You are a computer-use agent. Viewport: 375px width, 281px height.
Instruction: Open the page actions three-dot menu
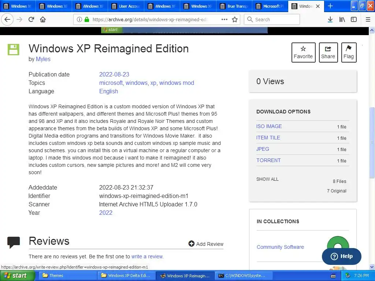point(224,19)
